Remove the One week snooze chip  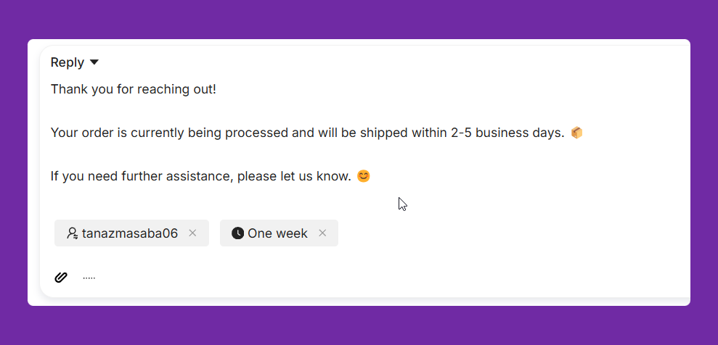(322, 233)
